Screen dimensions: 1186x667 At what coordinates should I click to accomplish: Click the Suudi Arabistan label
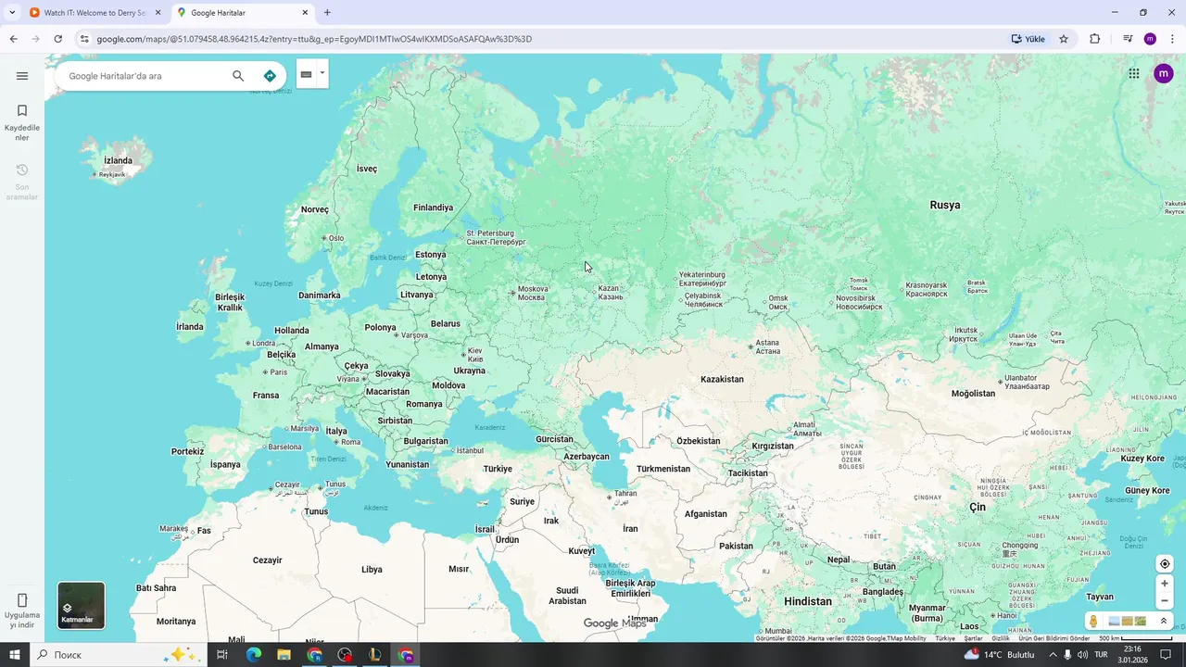[x=567, y=596]
